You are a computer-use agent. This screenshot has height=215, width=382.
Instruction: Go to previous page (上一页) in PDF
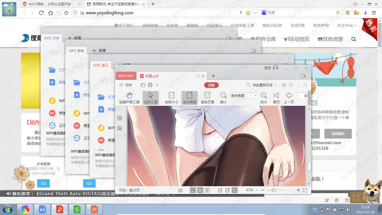click(289, 98)
